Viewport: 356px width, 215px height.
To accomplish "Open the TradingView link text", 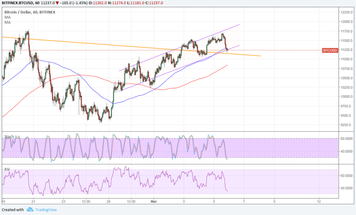I will point(45,209).
